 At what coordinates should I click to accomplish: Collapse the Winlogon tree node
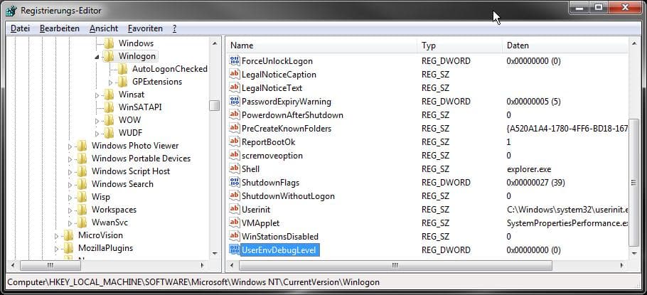(x=97, y=57)
